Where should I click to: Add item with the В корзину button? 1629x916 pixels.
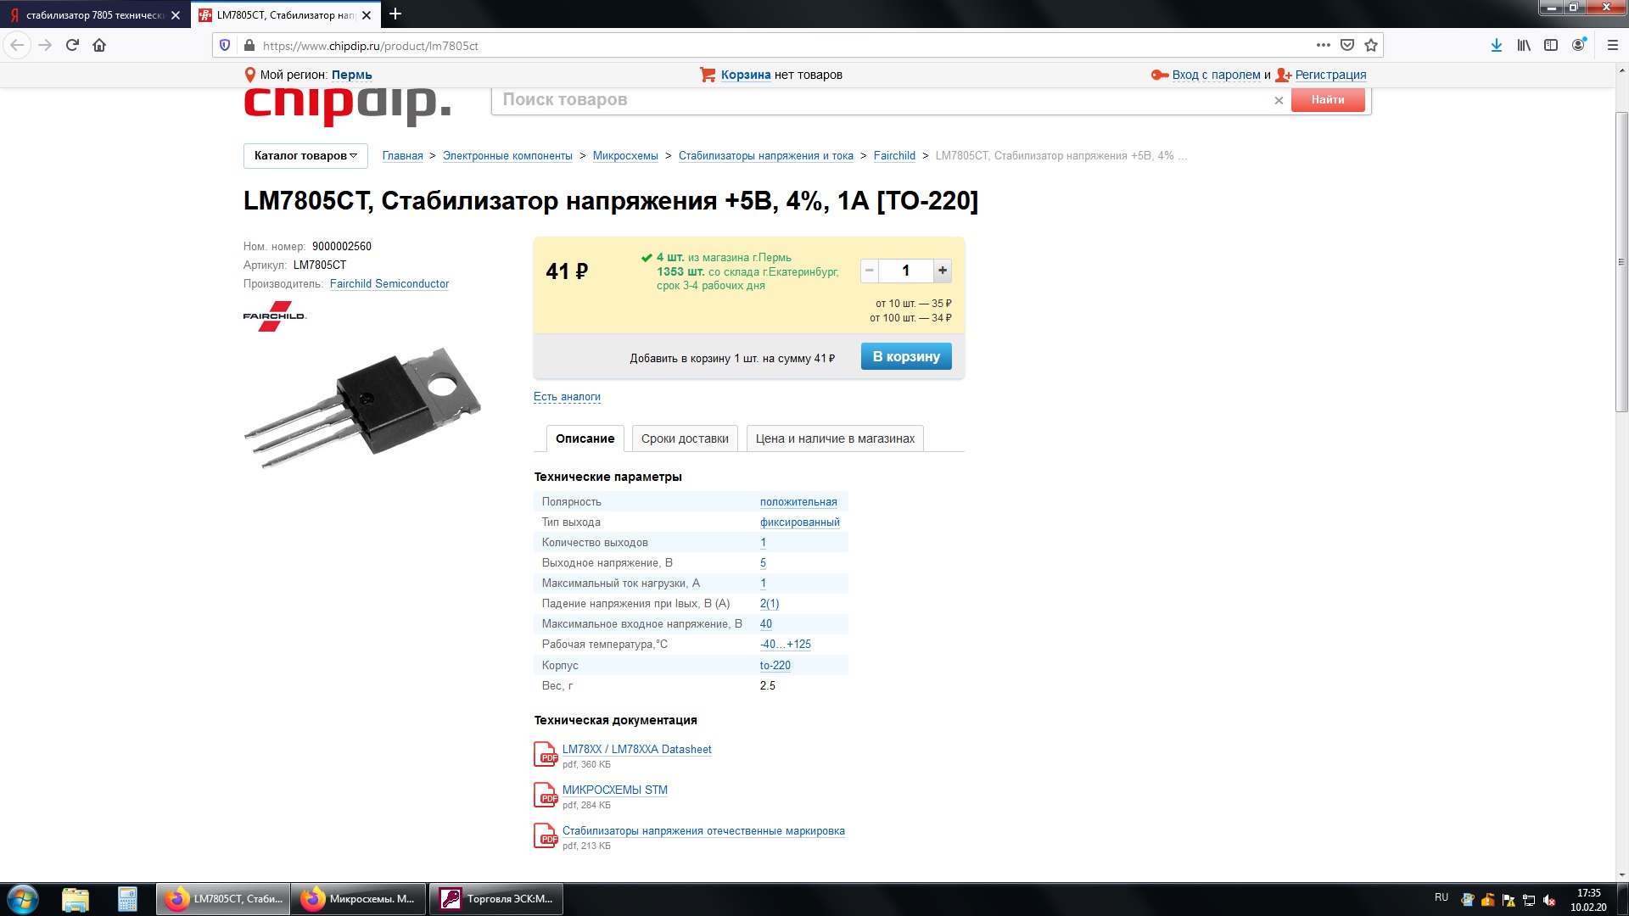(x=906, y=356)
